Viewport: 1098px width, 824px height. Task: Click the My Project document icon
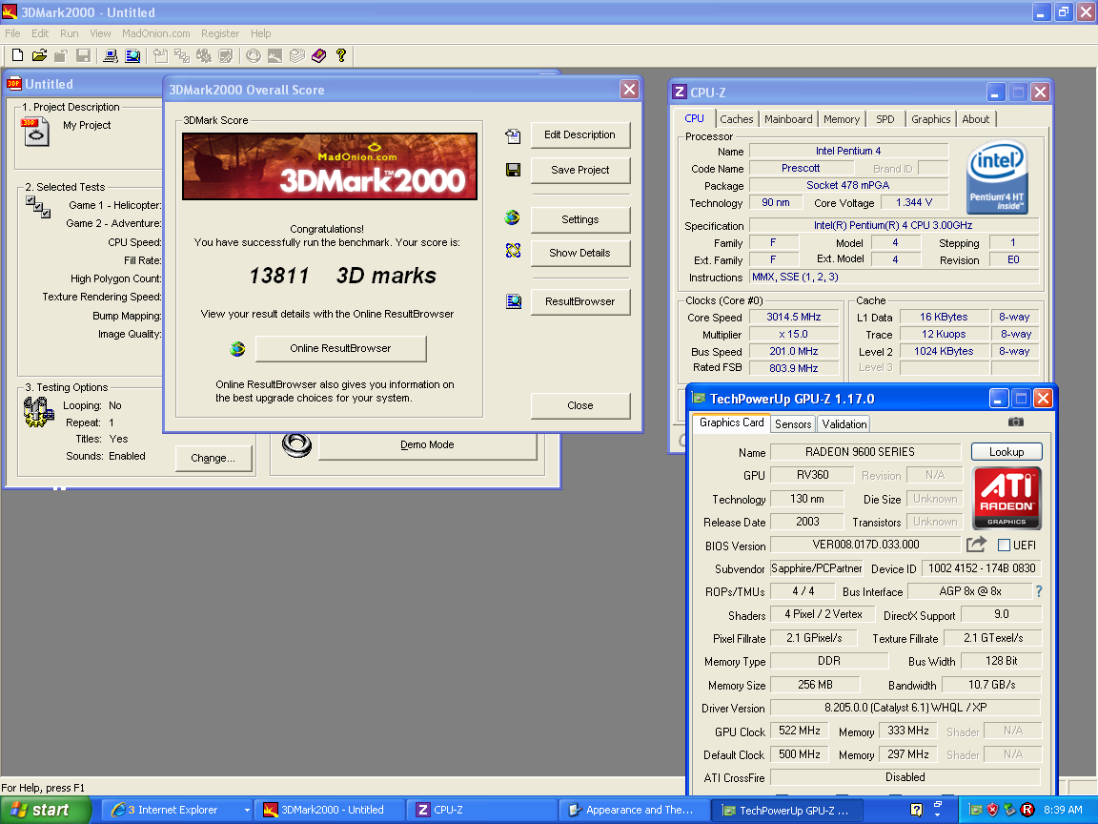(x=35, y=132)
